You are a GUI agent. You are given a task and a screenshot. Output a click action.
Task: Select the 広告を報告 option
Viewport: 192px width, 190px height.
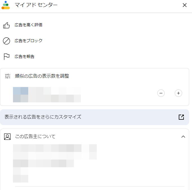tap(25, 57)
